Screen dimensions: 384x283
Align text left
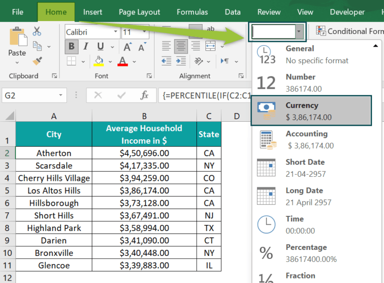point(166,46)
